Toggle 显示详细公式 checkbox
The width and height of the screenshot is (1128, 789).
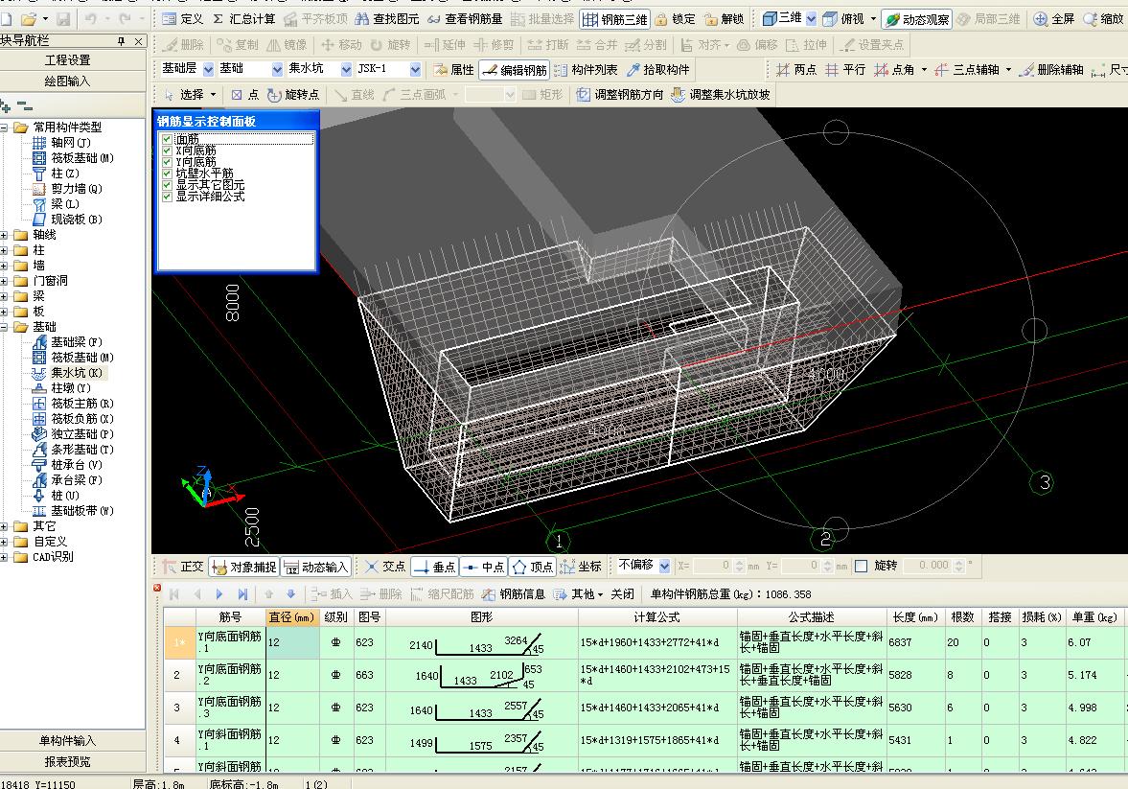167,197
